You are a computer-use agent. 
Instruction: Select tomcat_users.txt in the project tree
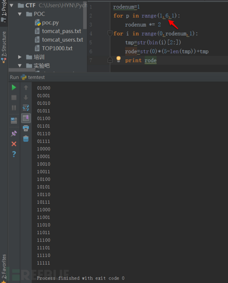[62, 40]
